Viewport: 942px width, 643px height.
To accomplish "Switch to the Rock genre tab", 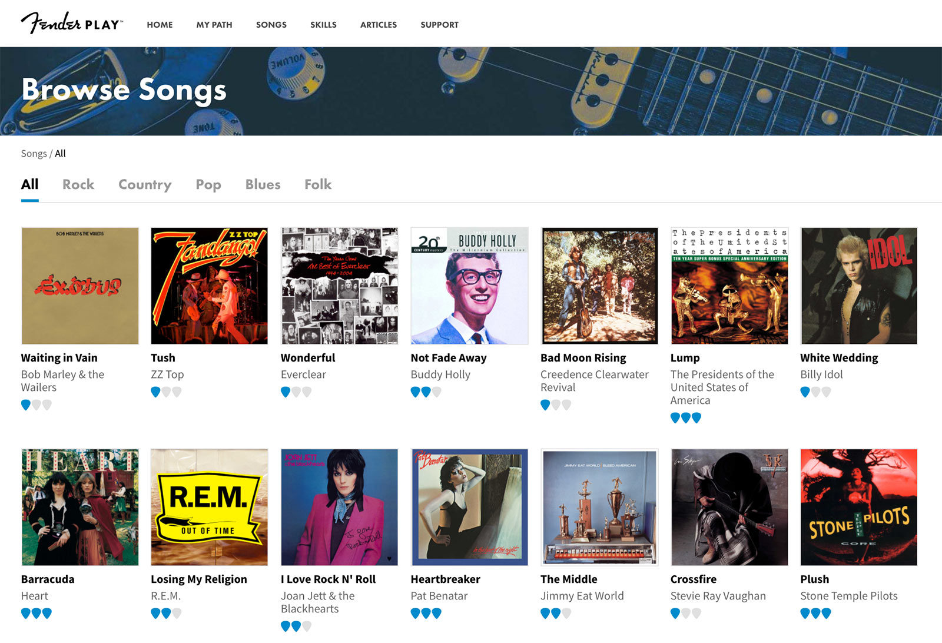I will (78, 184).
